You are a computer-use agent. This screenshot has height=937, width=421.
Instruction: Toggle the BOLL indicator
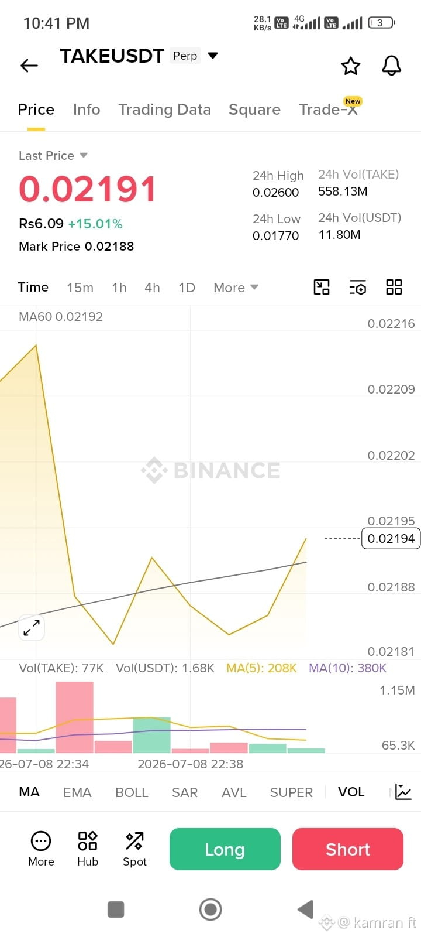132,792
